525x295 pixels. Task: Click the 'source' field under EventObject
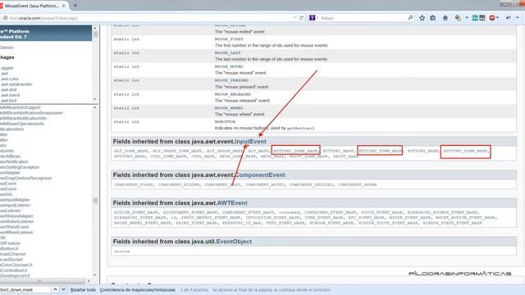pos(122,252)
